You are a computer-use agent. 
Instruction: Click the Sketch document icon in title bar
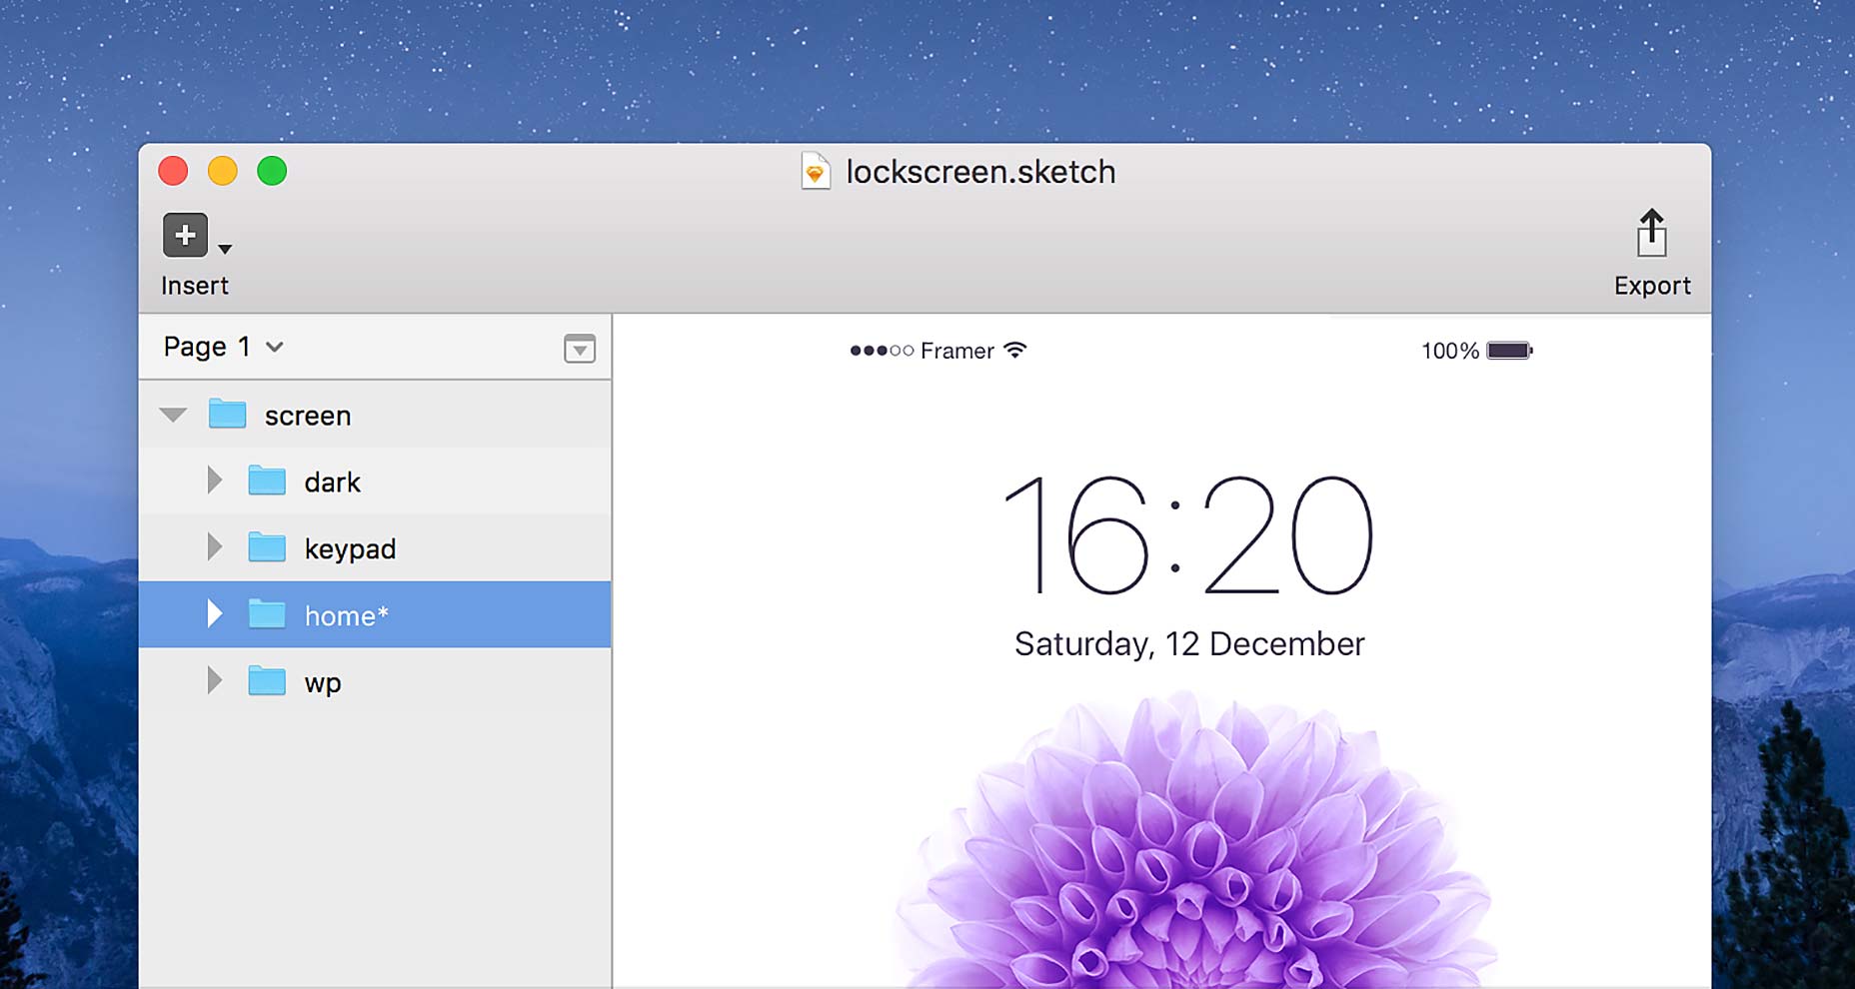(816, 172)
